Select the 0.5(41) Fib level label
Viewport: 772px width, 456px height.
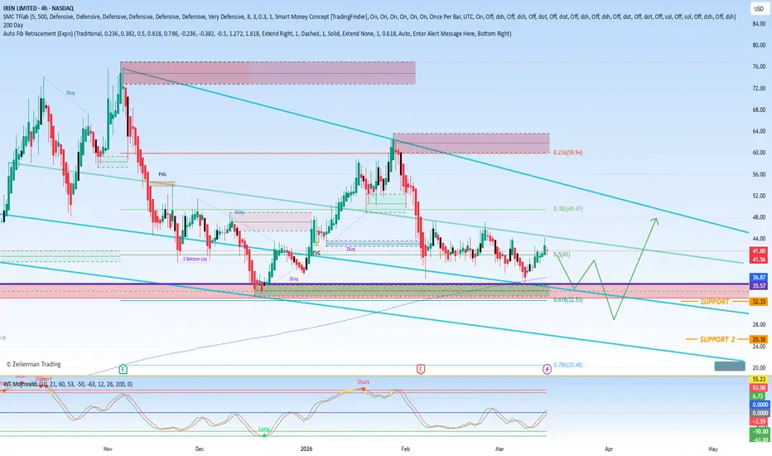(562, 255)
